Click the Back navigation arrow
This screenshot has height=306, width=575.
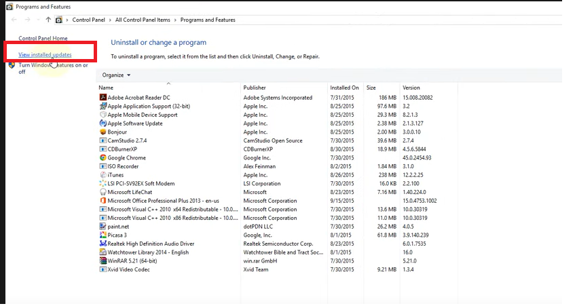coord(14,20)
